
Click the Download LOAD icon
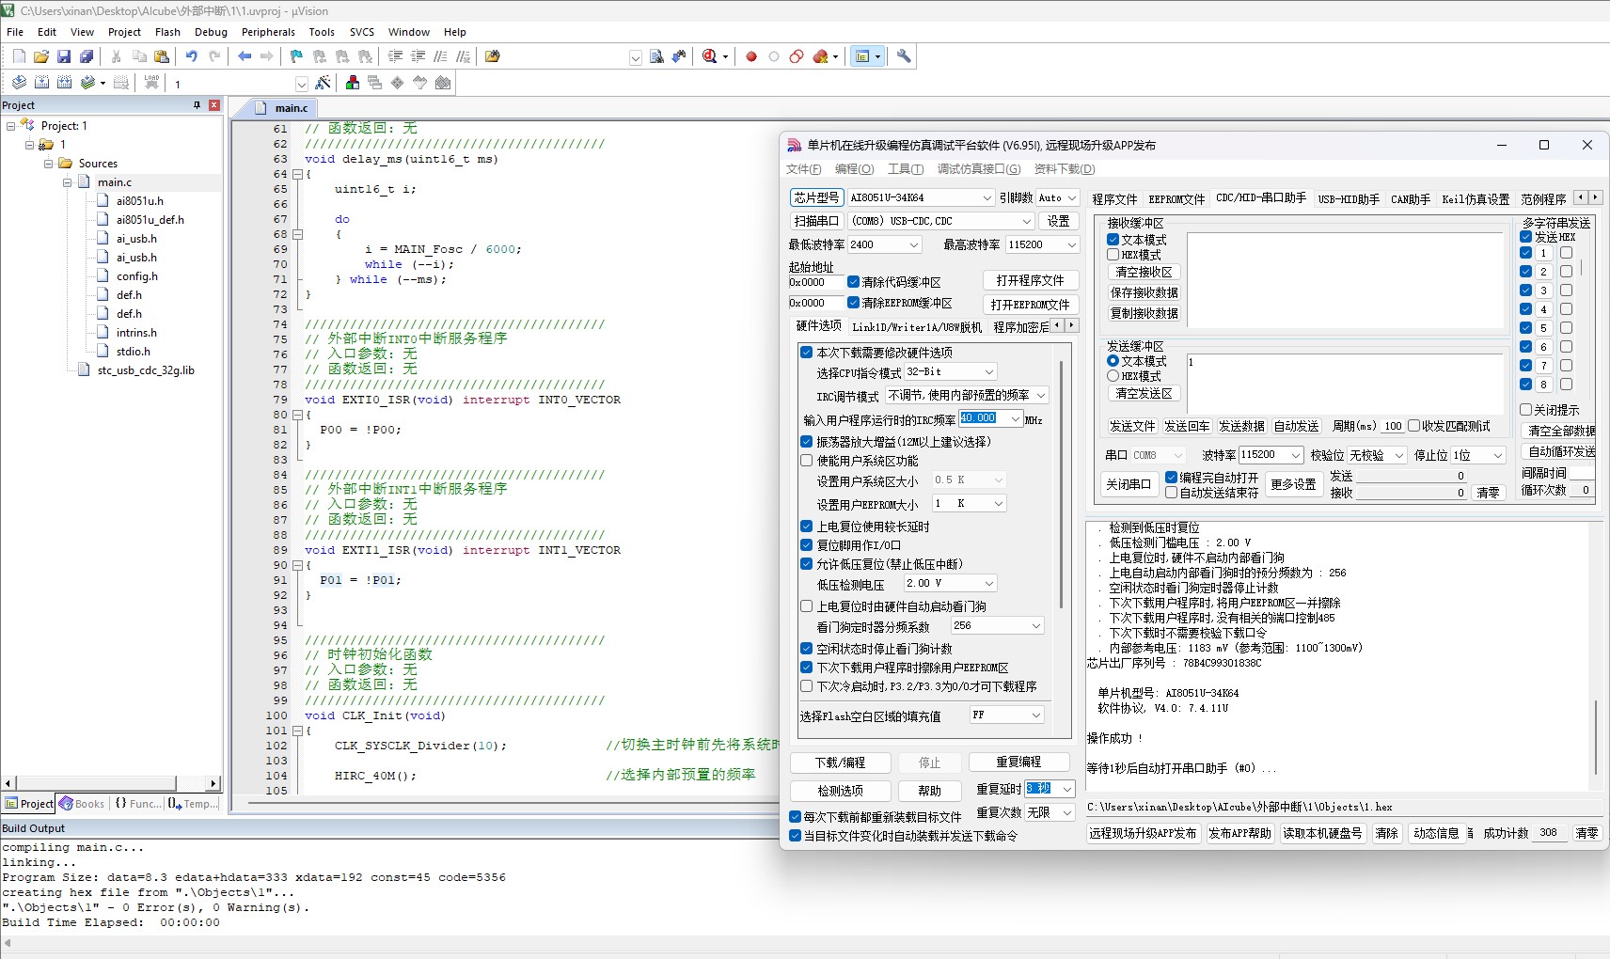(x=151, y=83)
